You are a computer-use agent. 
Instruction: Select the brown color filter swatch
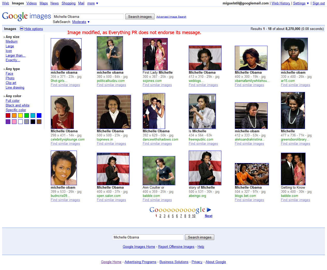click(x=39, y=122)
